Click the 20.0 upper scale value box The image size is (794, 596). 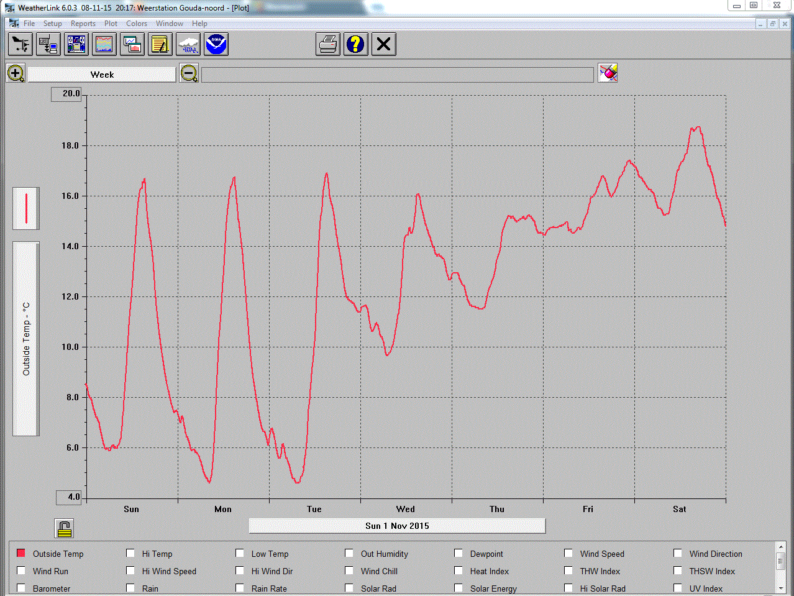tap(67, 94)
